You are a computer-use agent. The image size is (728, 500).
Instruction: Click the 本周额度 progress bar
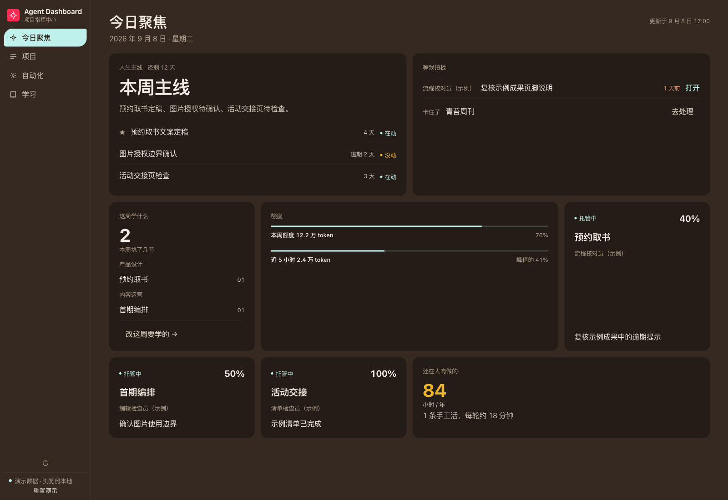(x=409, y=226)
